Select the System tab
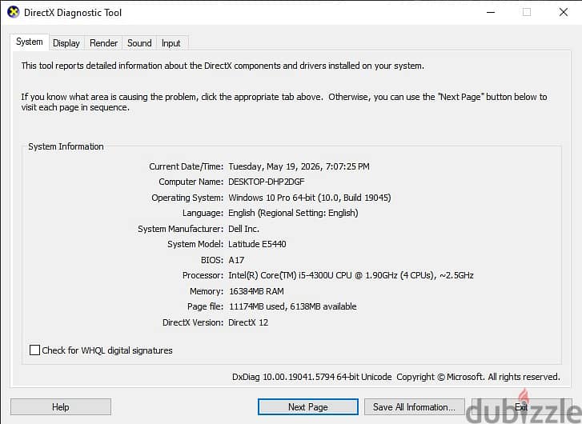The width and height of the screenshot is (582, 424). (x=30, y=42)
